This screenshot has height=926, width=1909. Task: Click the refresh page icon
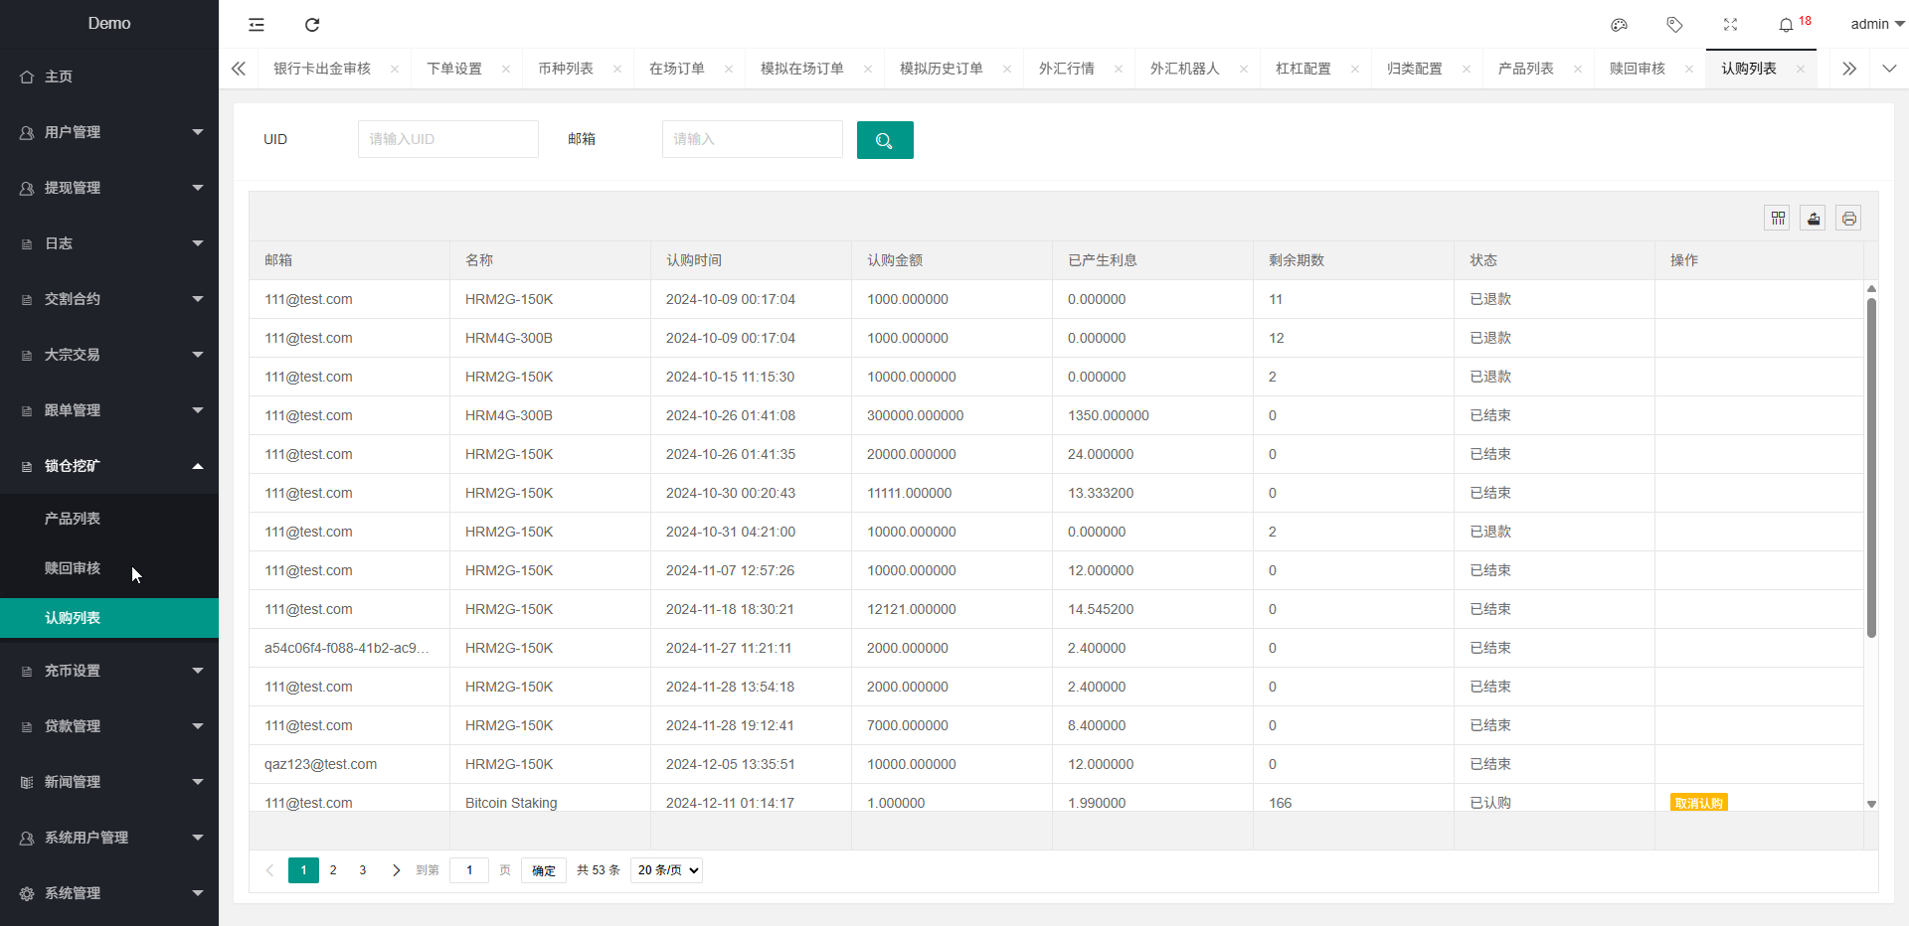tap(312, 25)
